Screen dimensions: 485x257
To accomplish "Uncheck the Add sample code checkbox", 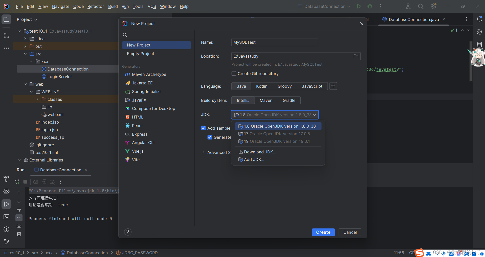I will (x=203, y=128).
